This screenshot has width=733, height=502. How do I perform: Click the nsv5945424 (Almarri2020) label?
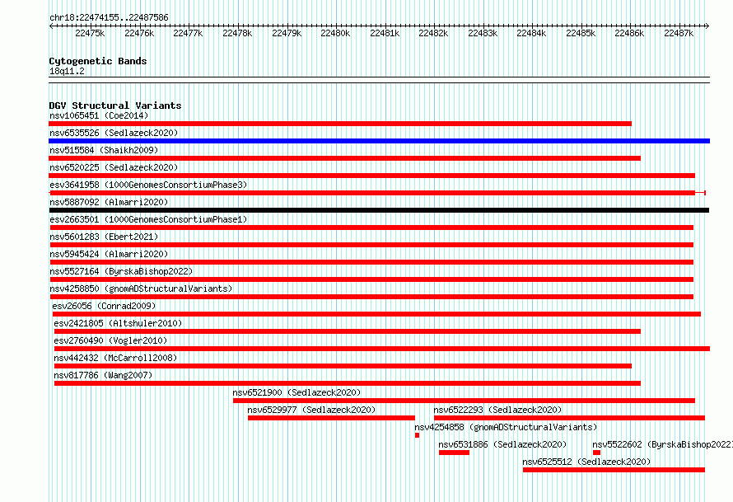(109, 254)
